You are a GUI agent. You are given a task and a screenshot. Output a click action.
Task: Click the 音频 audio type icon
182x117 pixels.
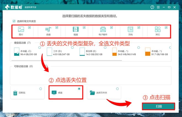tap(48, 29)
